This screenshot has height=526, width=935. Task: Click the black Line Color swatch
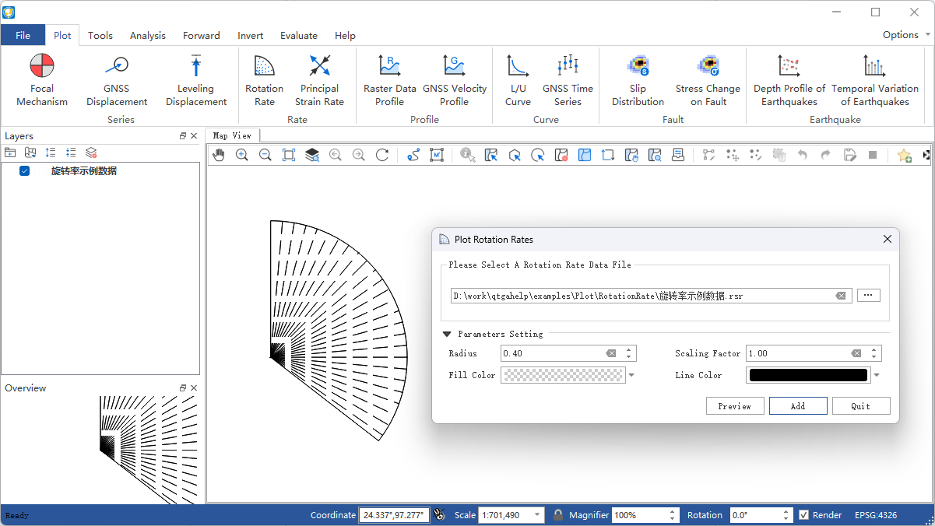click(807, 375)
